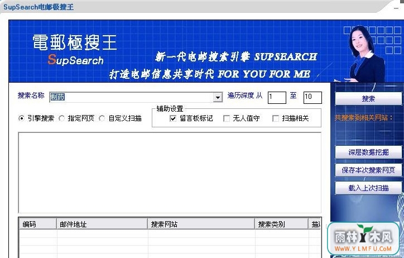Click the 邮件地址 column header

pos(102,224)
